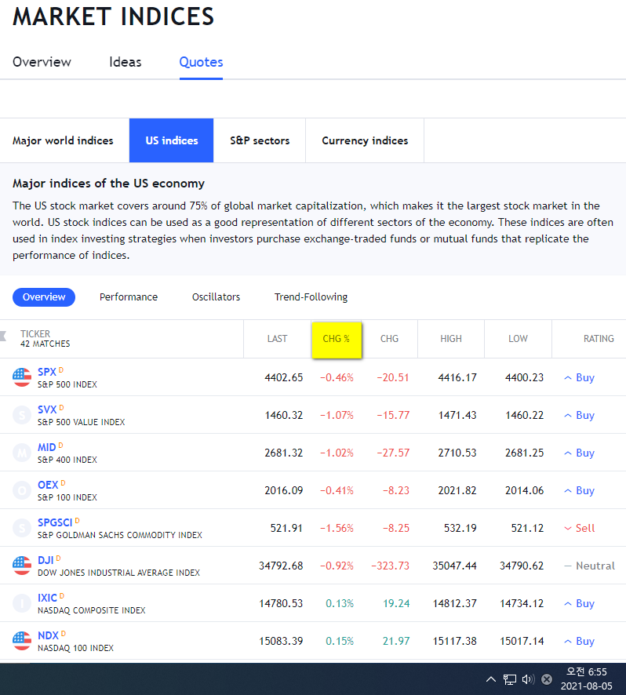Show hidden system tray icons
Screen dimensions: 626x695
tap(491, 679)
